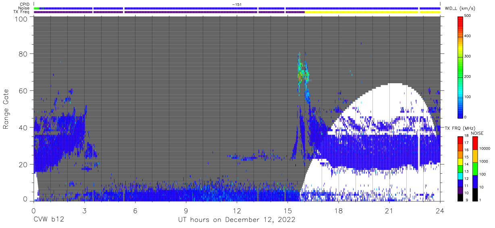Click the TX Freq row label at top left
Screen dimensions: 495x228
[21, 12]
